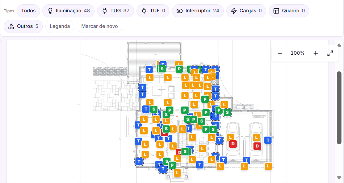Select orange L marker above left garage car
This screenshot has width=344, height=183.
coord(230,138)
